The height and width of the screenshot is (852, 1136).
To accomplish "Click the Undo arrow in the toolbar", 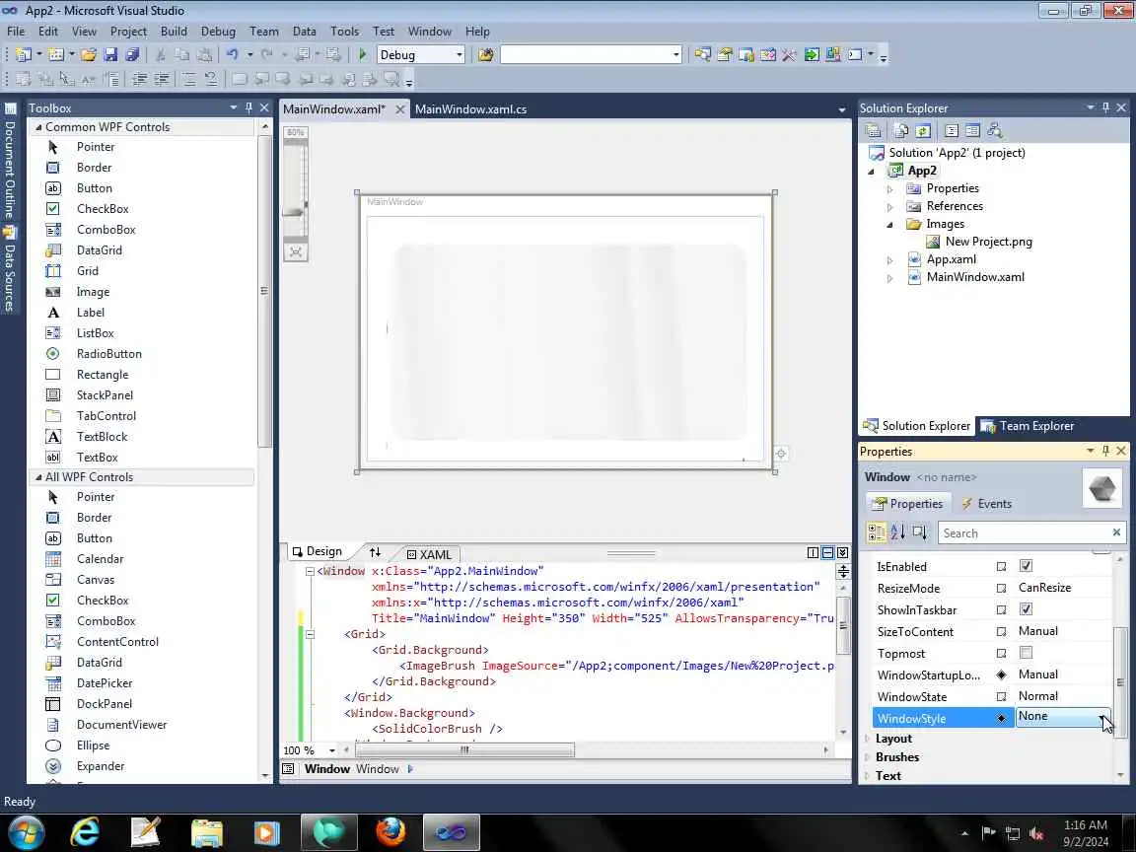I will point(232,54).
